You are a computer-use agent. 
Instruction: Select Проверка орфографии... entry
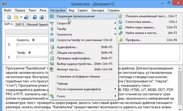[x=84, y=58]
